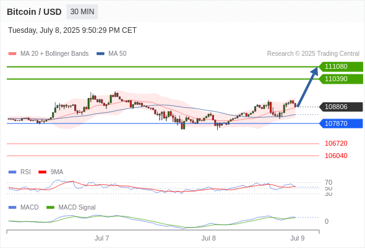This screenshot has width=365, height=248.
Task: Click the 107870 pivot price tag
Action: [x=341, y=123]
